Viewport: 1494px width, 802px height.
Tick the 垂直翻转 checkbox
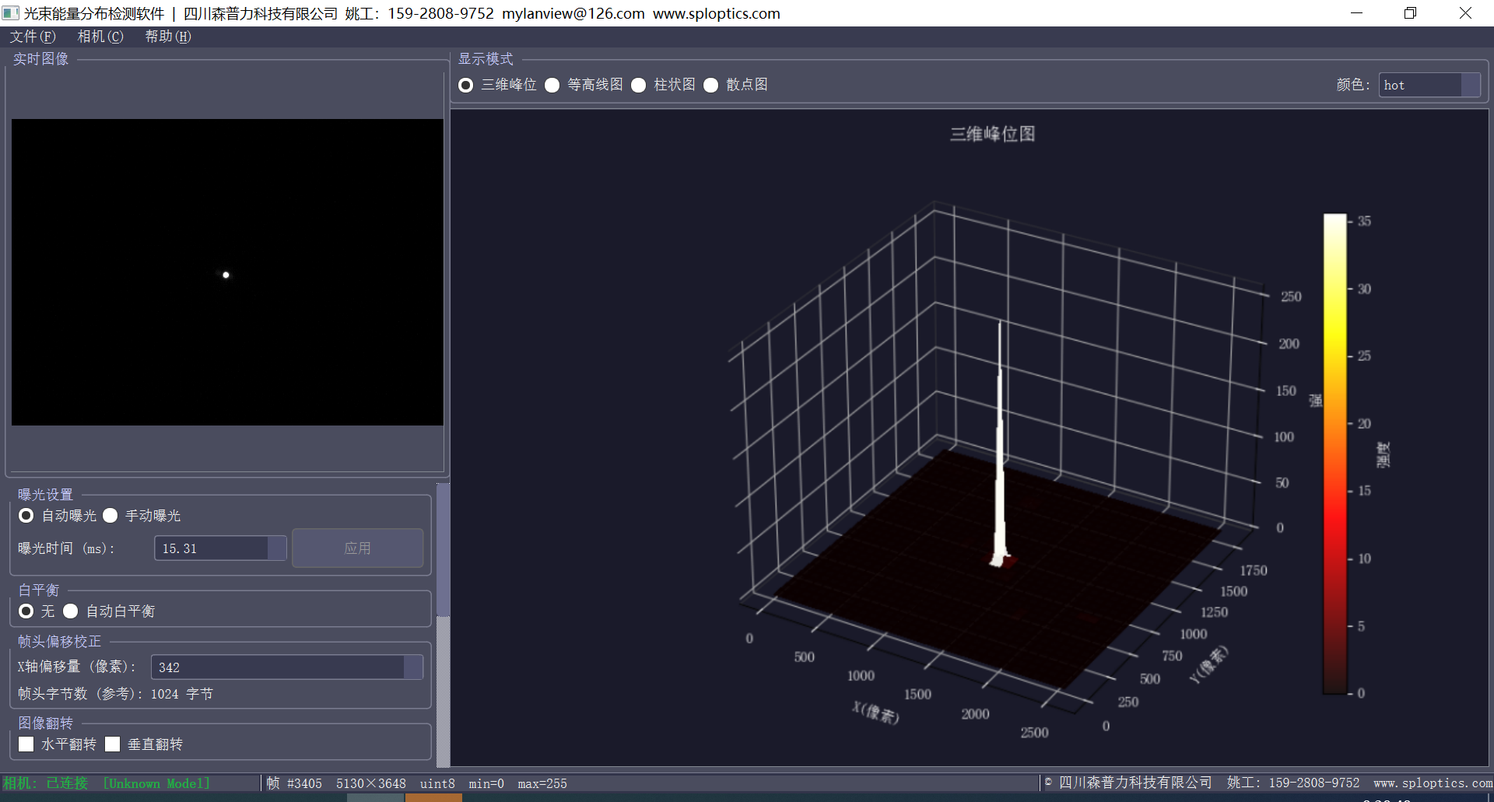pos(113,744)
